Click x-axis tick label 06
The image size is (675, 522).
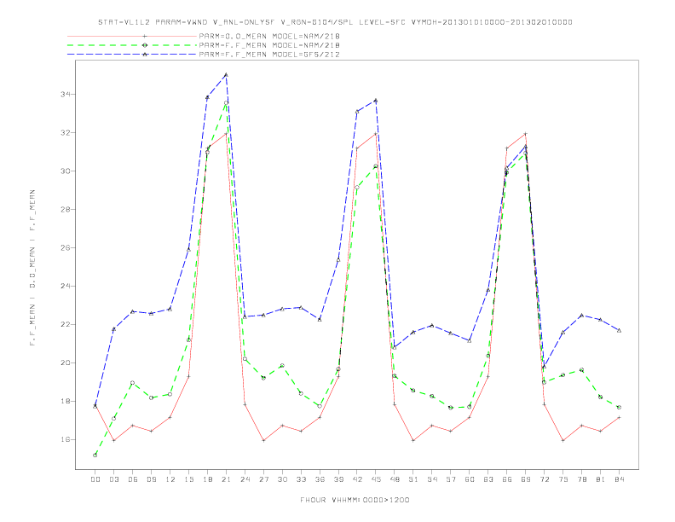tap(133, 479)
